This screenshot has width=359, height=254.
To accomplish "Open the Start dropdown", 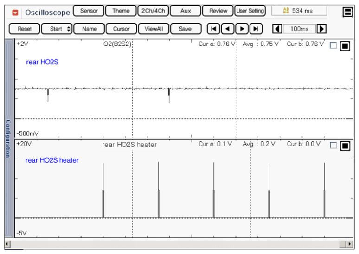I will pos(57,29).
